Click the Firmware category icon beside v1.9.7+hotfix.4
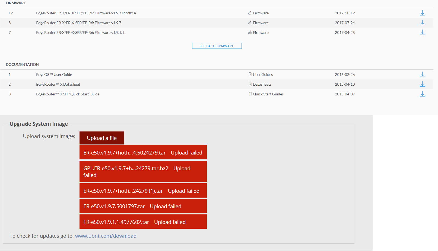The image size is (438, 251). click(250, 13)
